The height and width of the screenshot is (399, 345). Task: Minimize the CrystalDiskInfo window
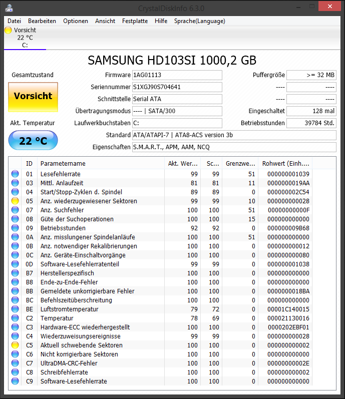(299, 7)
